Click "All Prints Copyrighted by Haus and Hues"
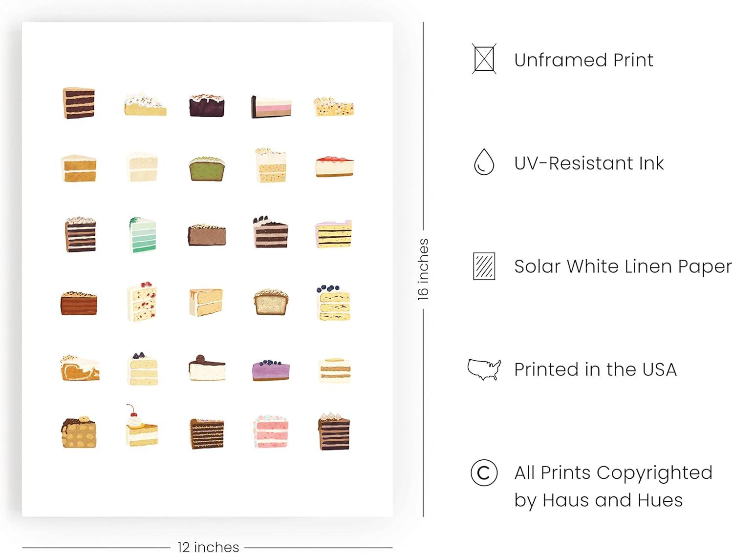Screen dimensions: 733x553 [613, 486]
